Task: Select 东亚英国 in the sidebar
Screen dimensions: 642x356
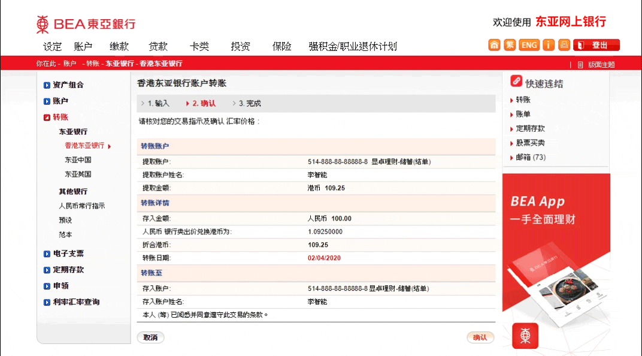Action: click(78, 174)
